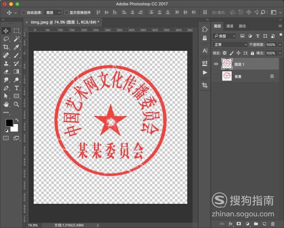Switch to the 通道 tab
This screenshot has height=228, width=284.
tap(230, 26)
